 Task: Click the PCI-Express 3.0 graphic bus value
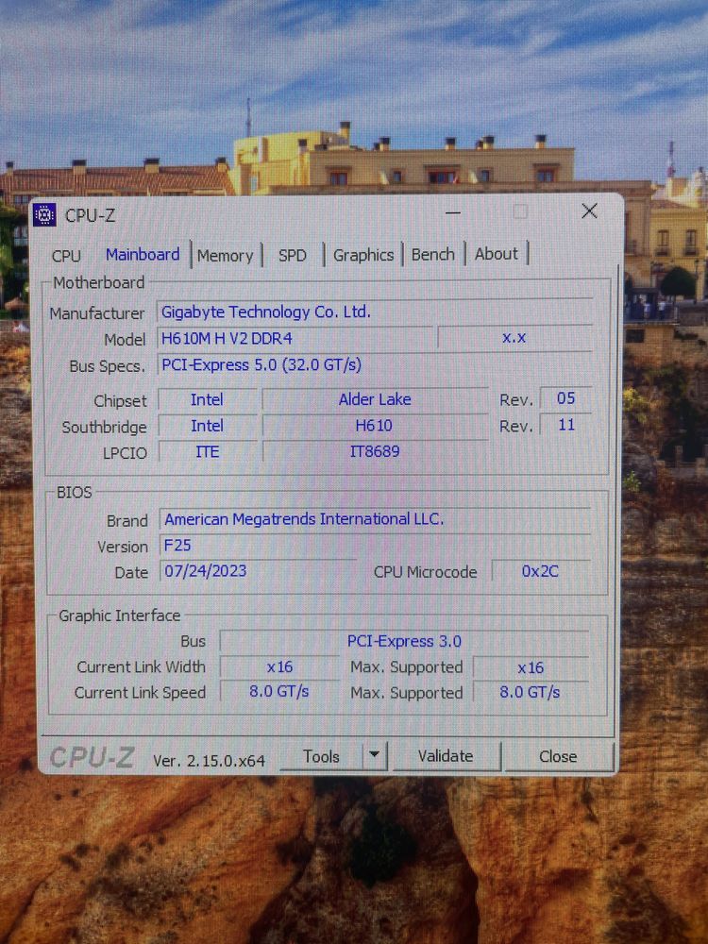tap(404, 641)
